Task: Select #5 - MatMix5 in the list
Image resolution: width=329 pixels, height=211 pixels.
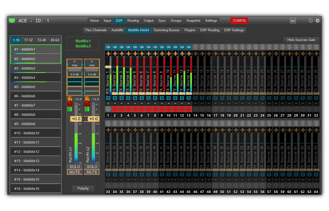Action: [36, 87]
